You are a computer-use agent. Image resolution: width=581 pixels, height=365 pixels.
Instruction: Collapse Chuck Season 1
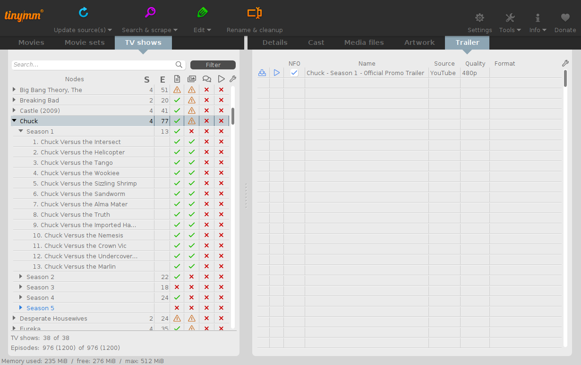21,131
